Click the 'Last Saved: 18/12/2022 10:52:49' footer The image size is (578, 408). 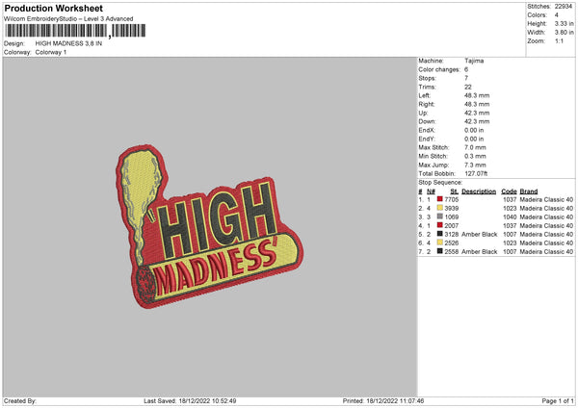[x=190, y=401]
